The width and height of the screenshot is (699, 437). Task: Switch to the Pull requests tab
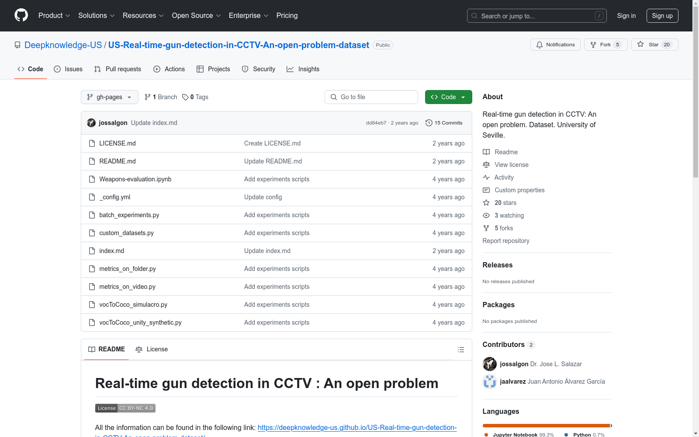coord(118,69)
